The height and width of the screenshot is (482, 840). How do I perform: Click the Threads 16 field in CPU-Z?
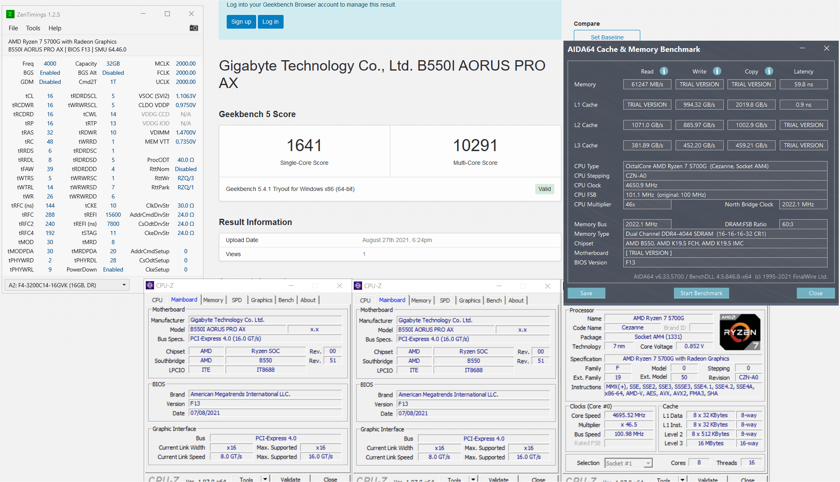[752, 462]
